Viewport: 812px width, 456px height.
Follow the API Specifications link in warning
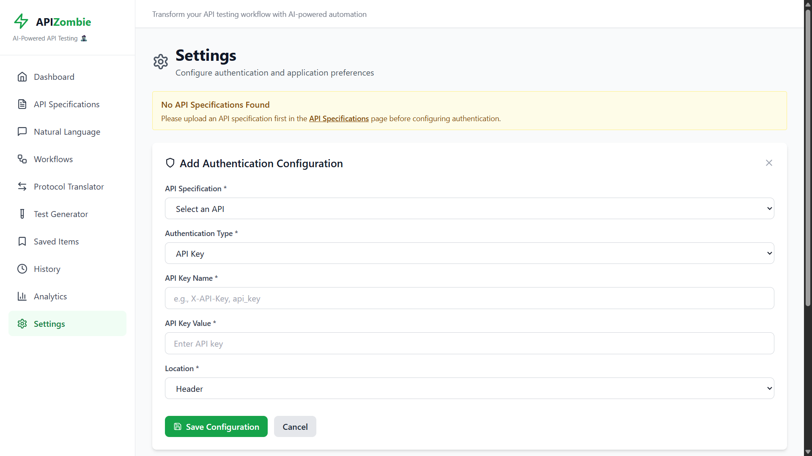click(x=339, y=119)
